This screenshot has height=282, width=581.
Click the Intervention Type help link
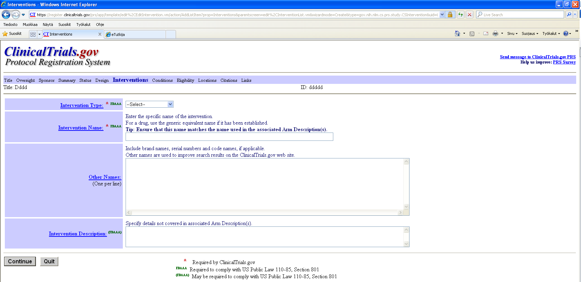(x=82, y=105)
